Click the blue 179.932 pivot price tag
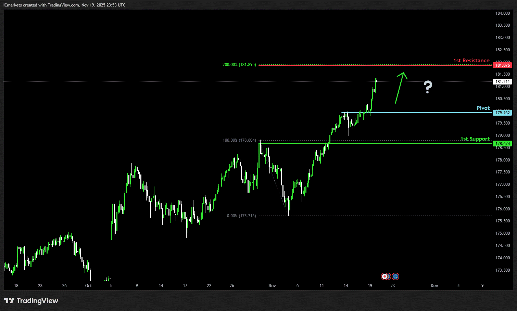The height and width of the screenshot is (311, 517). [502, 113]
